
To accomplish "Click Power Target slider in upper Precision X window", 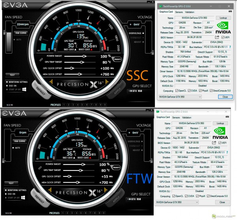I will pos(80,56).
